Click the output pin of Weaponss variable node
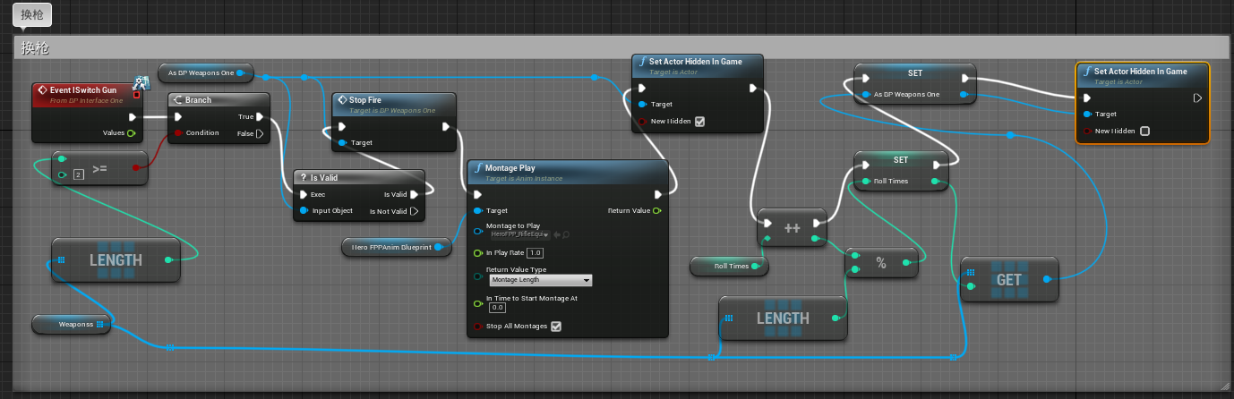The width and height of the screenshot is (1234, 399). [100, 324]
